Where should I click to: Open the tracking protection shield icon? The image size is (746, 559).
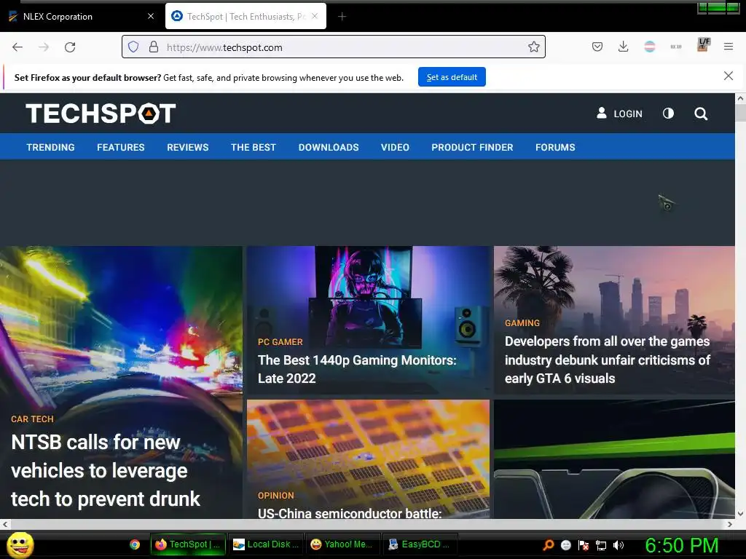point(133,47)
